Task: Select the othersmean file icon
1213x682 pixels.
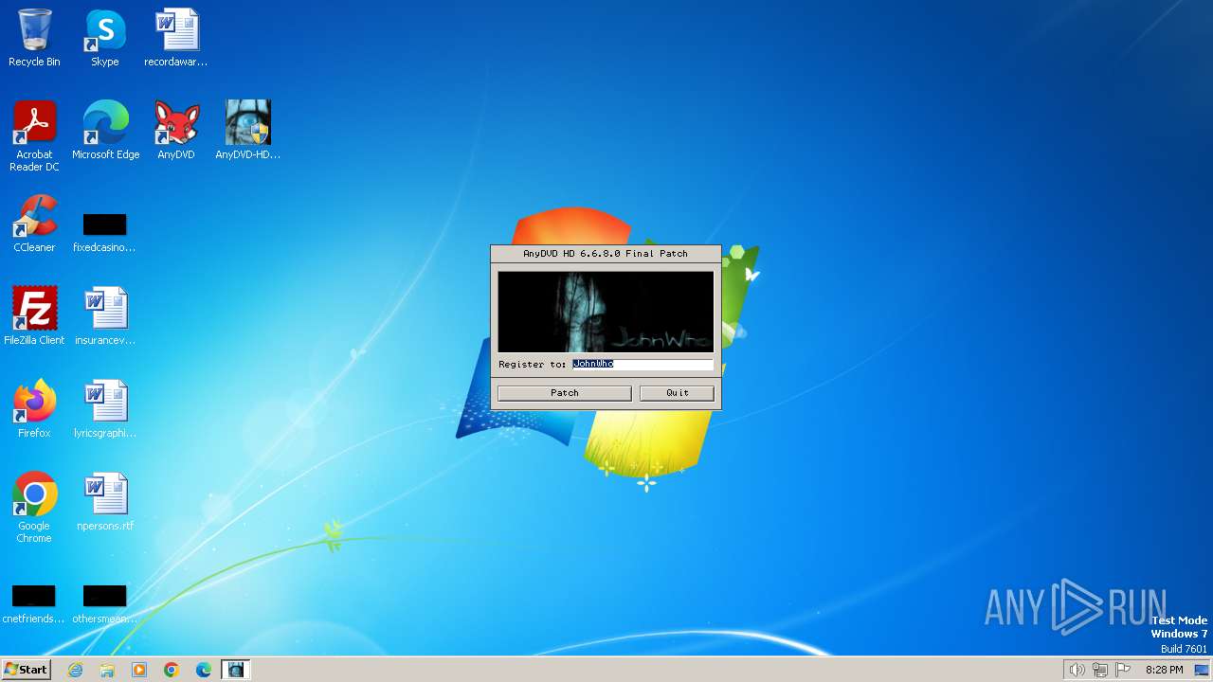Action: tap(105, 604)
